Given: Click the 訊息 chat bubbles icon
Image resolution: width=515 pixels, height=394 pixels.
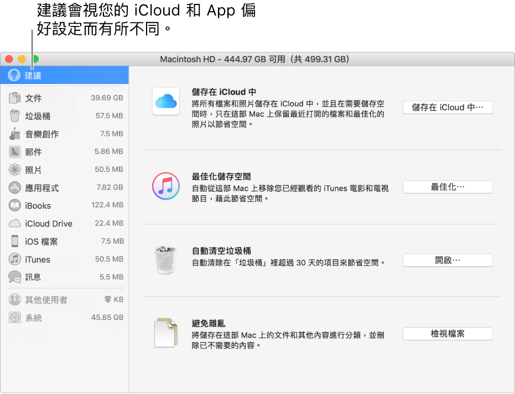Looking at the screenshot, I should pyautogui.click(x=15, y=277).
